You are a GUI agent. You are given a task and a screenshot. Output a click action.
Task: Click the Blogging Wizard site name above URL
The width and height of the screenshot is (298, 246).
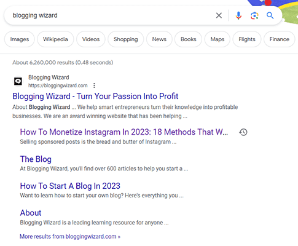[x=49, y=77]
